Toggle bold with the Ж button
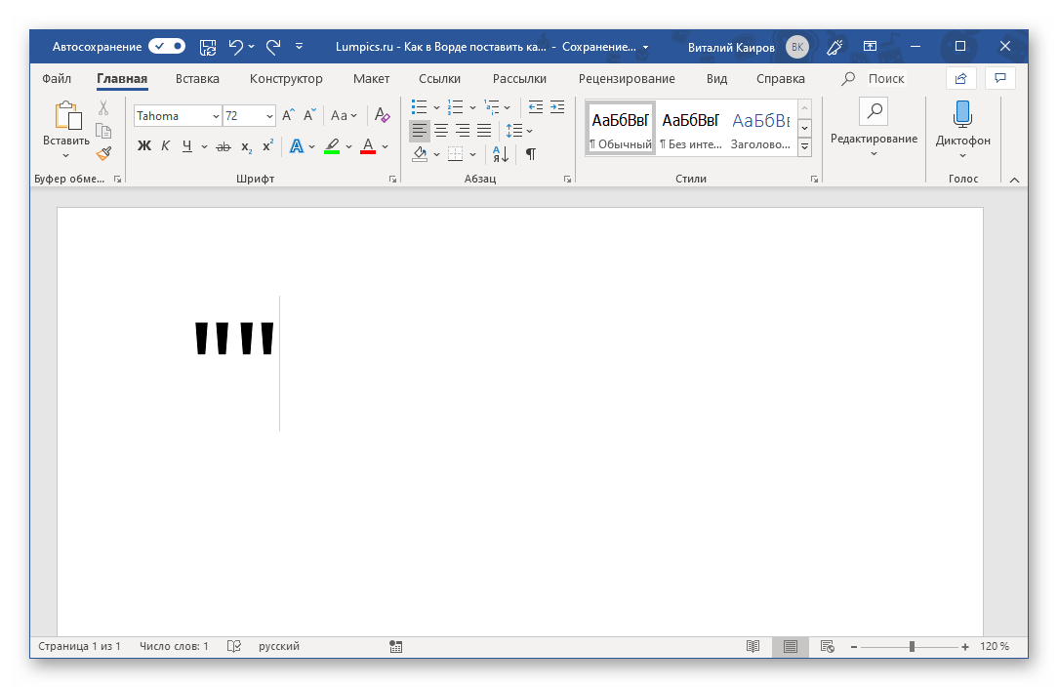 [x=144, y=146]
